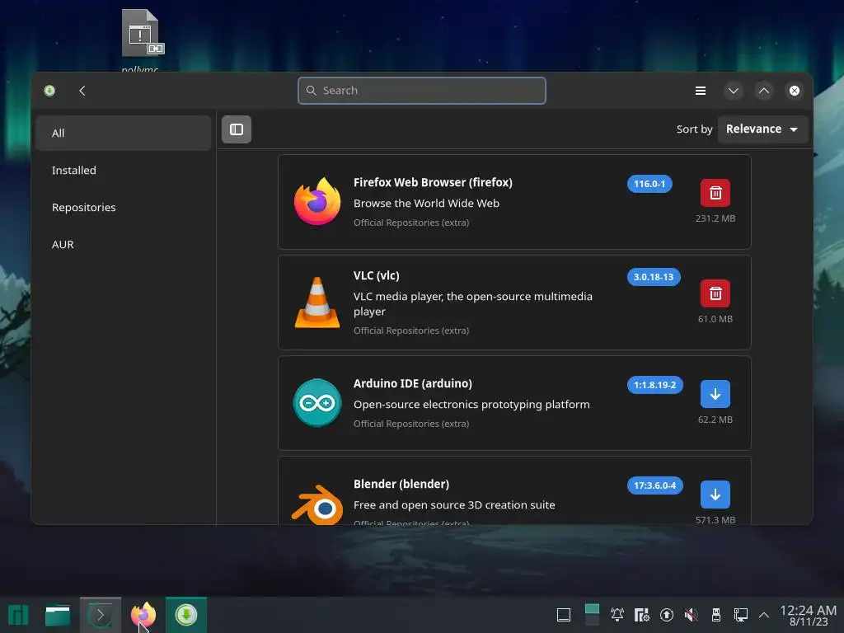
Task: Remove Firefox with the red trash button
Action: [x=715, y=193]
